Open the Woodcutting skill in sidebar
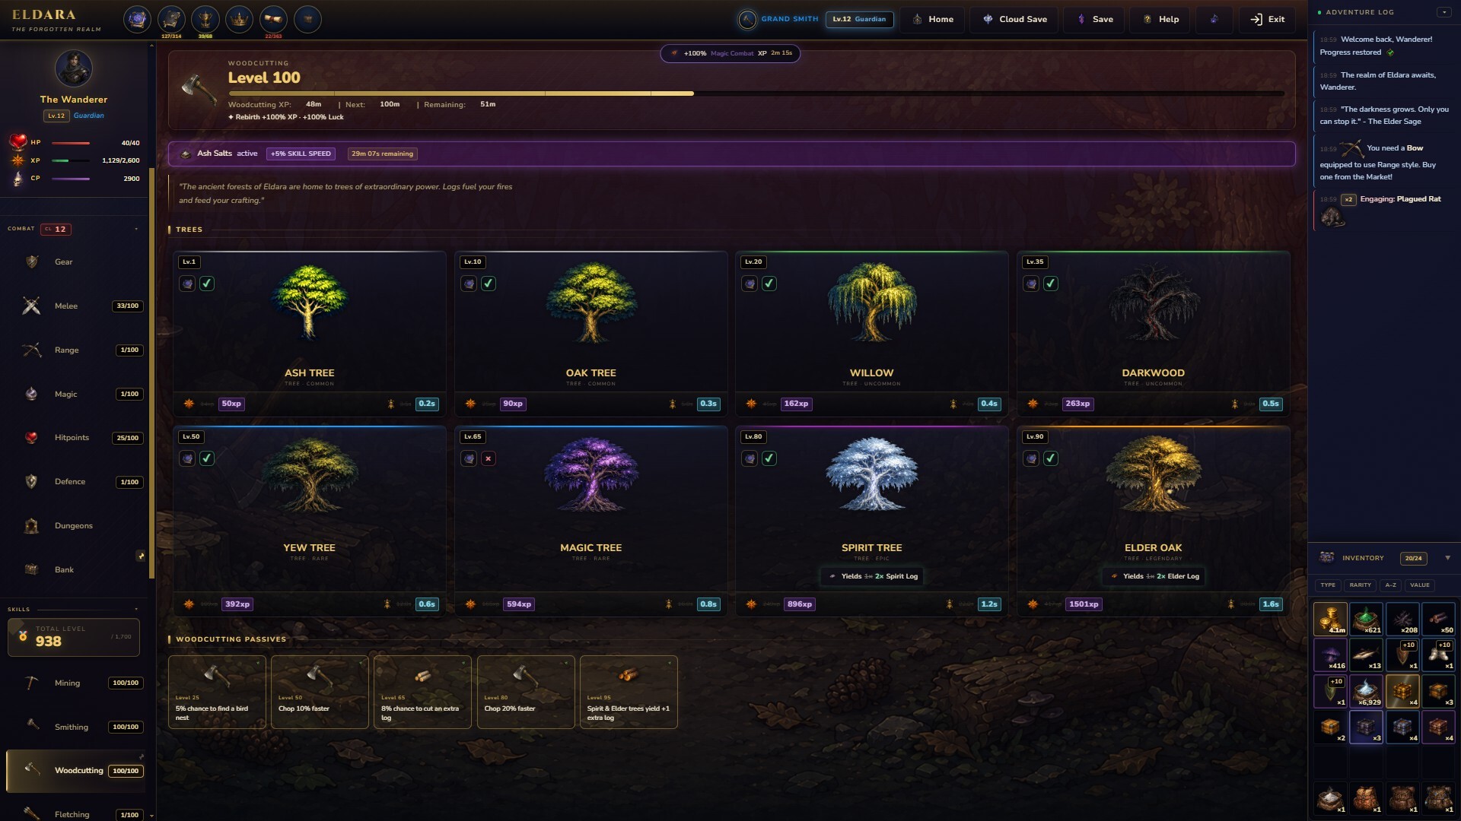1461x821 pixels. click(76, 771)
